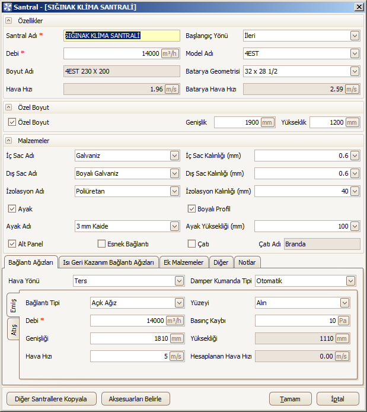
Task: Click the Aksesuarları Belirle button
Action: tap(135, 399)
